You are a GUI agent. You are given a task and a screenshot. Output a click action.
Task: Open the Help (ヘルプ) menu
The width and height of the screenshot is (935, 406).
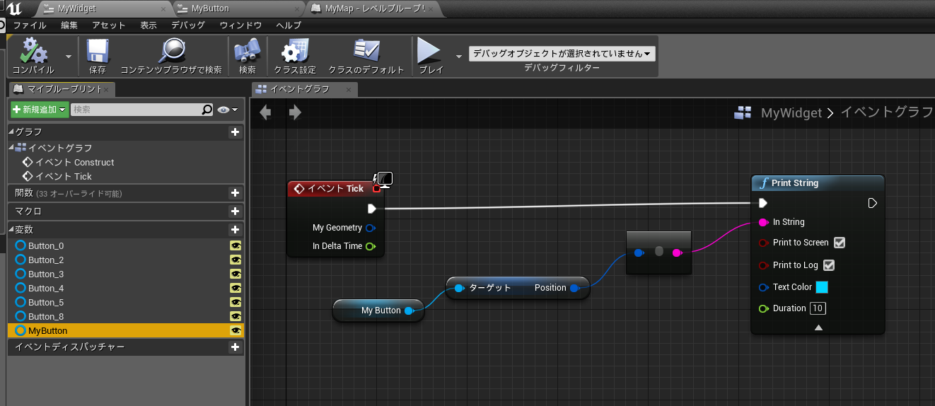coord(289,25)
